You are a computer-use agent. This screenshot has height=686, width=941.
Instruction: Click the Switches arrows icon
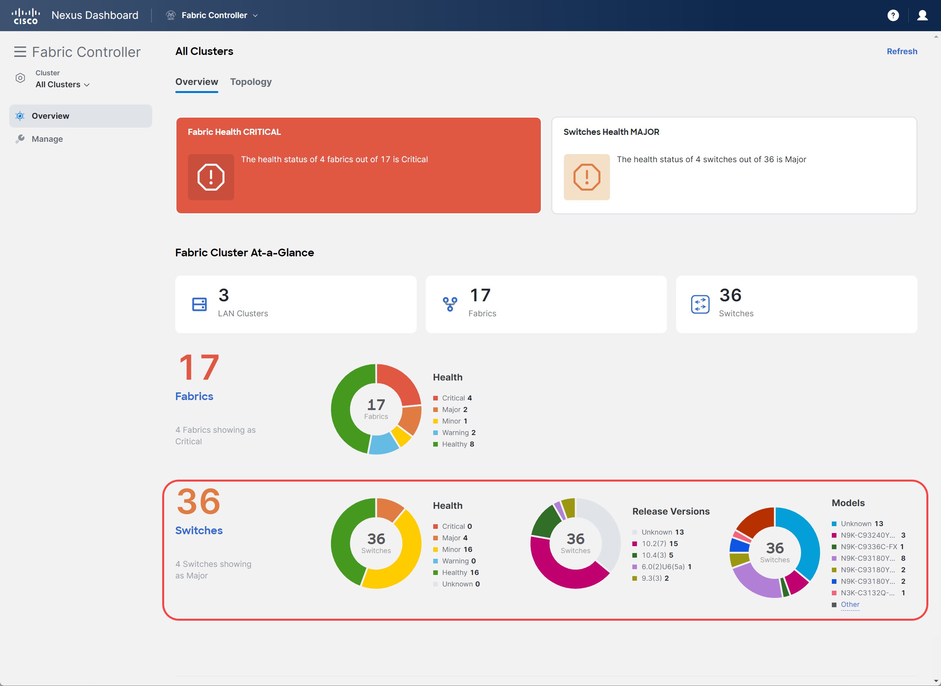700,304
